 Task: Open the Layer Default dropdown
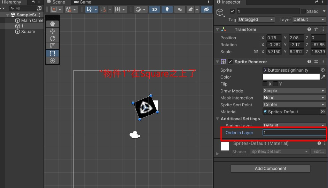pos(309,19)
